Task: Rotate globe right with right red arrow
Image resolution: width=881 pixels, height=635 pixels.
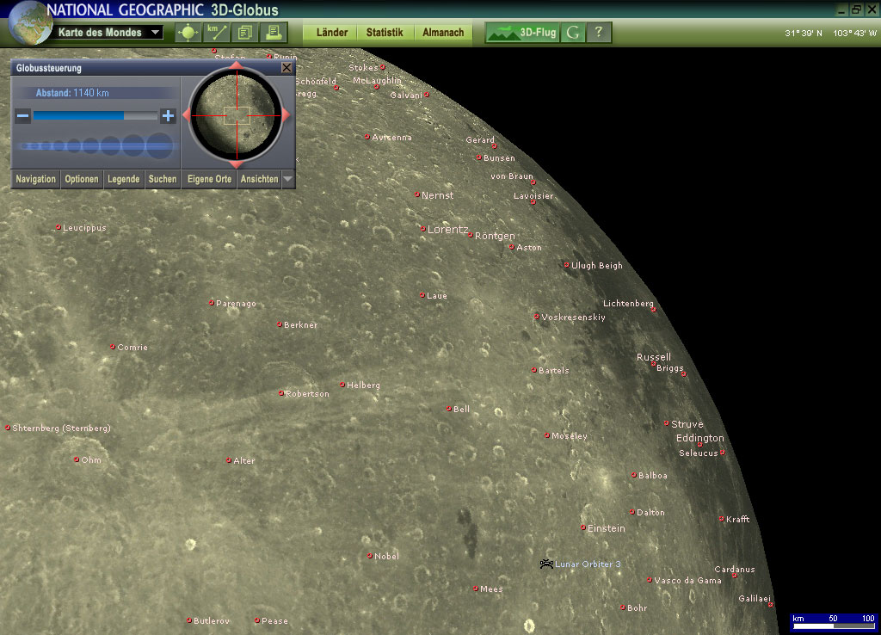Action: pos(286,115)
